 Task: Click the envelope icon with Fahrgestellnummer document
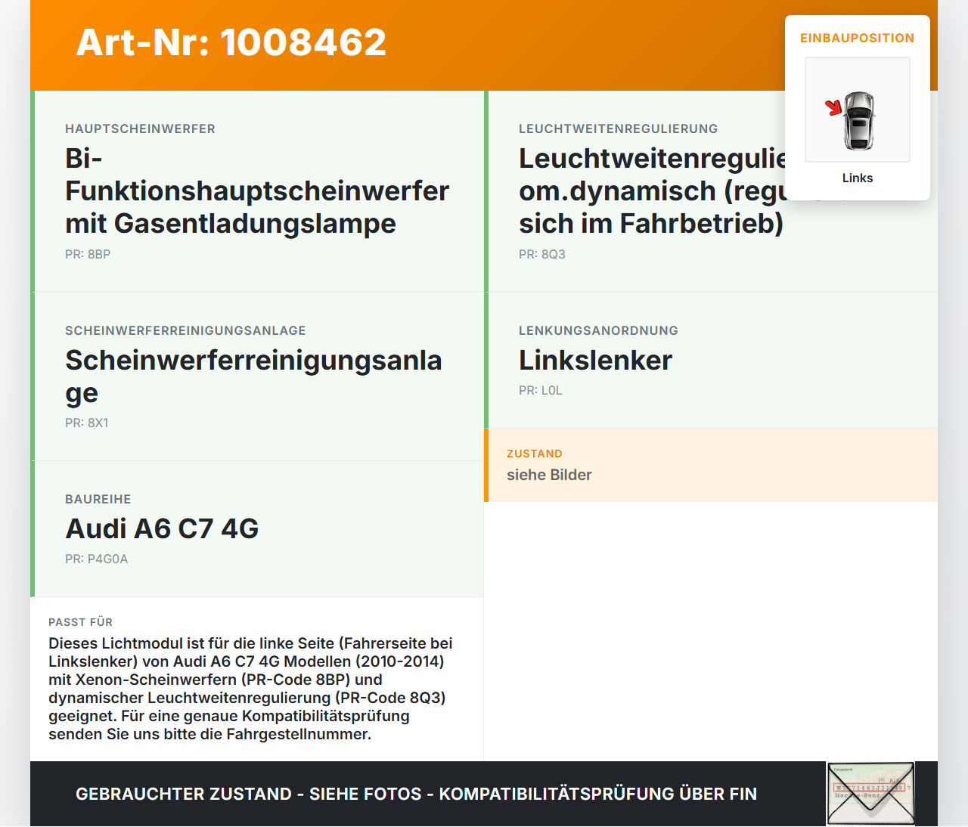coord(870,793)
